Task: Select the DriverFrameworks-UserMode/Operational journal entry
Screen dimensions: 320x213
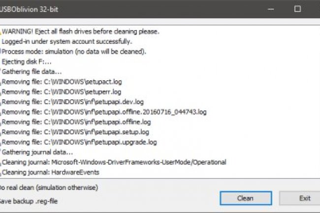Action: tap(114, 162)
